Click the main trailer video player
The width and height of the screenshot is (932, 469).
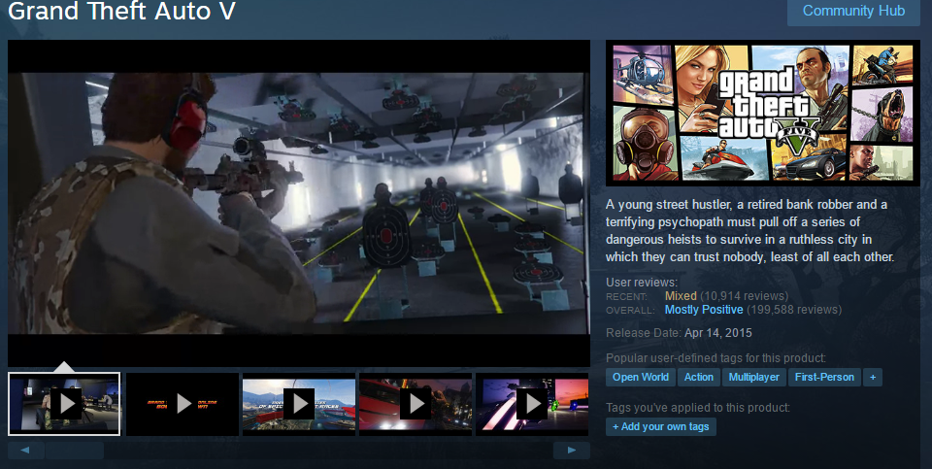coord(299,203)
